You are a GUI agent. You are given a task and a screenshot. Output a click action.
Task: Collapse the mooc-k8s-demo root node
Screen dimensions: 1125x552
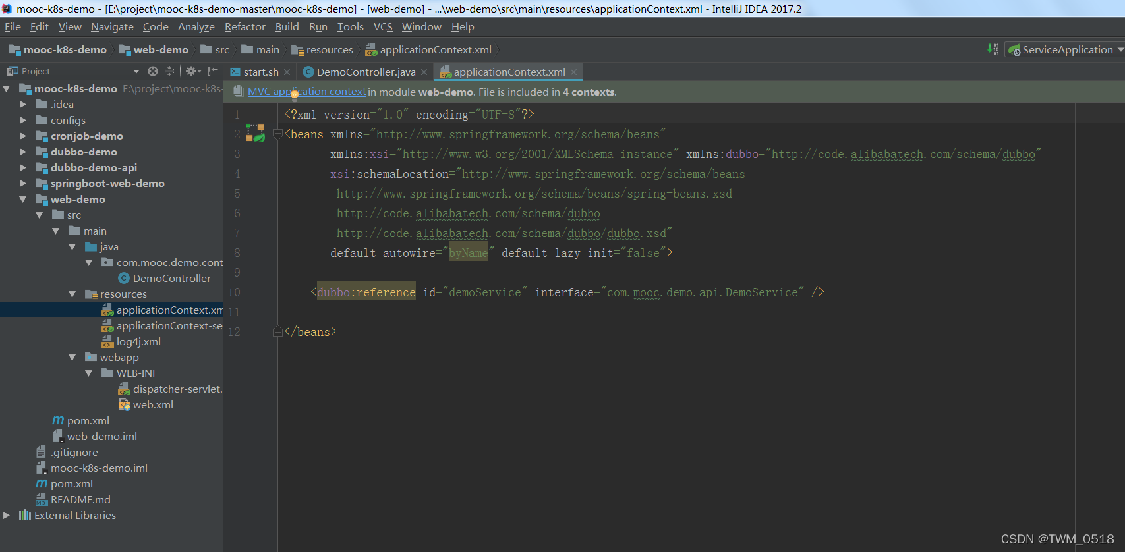pyautogui.click(x=7, y=88)
